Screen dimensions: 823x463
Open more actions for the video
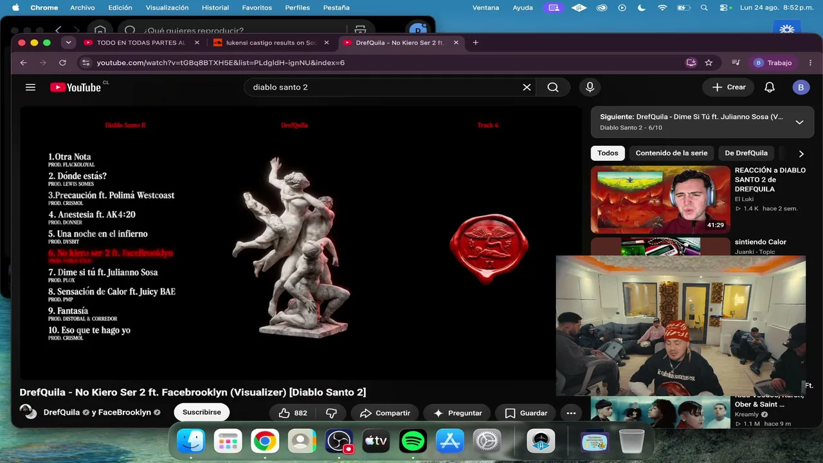571,413
